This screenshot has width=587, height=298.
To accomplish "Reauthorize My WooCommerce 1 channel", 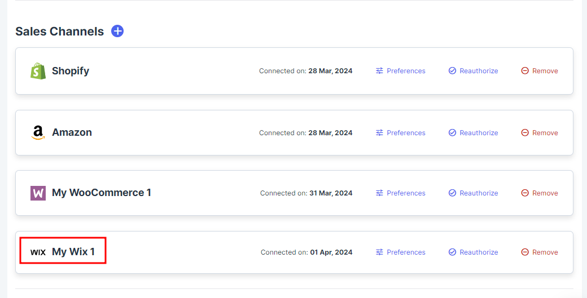I will tap(473, 193).
